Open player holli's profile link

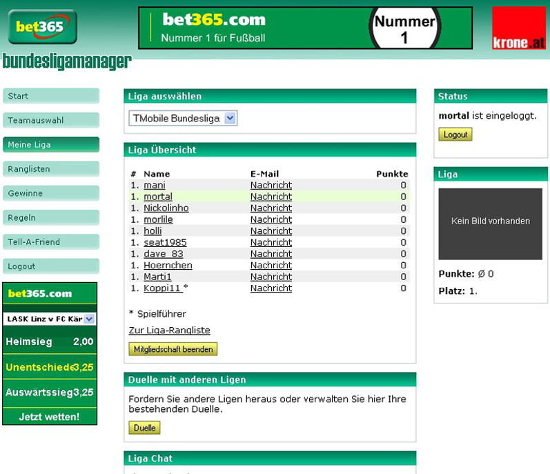pos(153,231)
